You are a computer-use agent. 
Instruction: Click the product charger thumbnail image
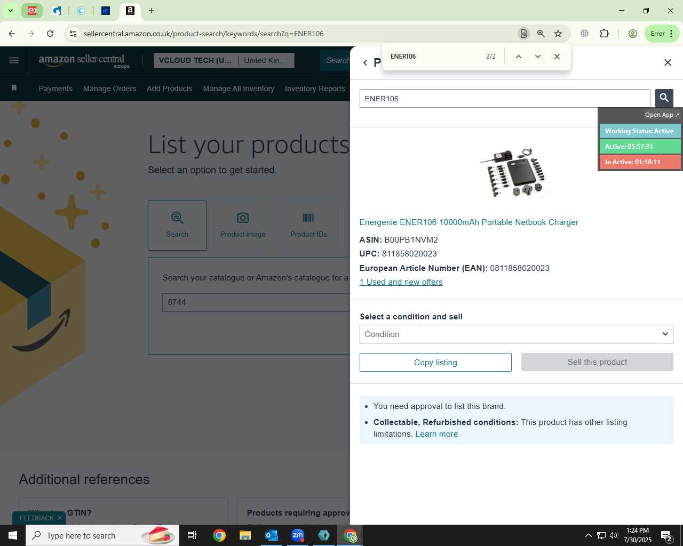coord(516,173)
